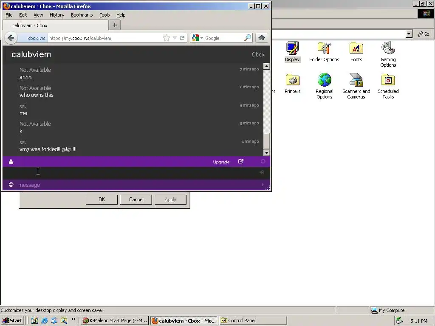Viewport: 435px width, 326px height.
Task: Click the calubviem chat title
Action: 31,54
